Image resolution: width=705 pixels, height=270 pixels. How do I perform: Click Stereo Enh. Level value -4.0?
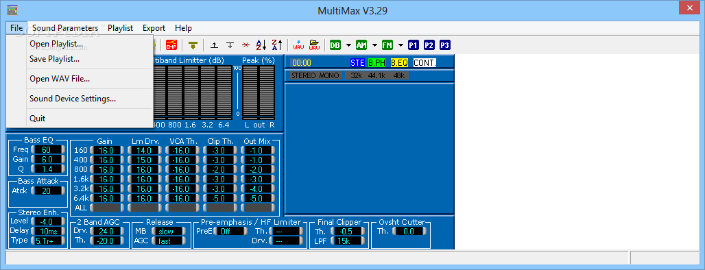47,221
